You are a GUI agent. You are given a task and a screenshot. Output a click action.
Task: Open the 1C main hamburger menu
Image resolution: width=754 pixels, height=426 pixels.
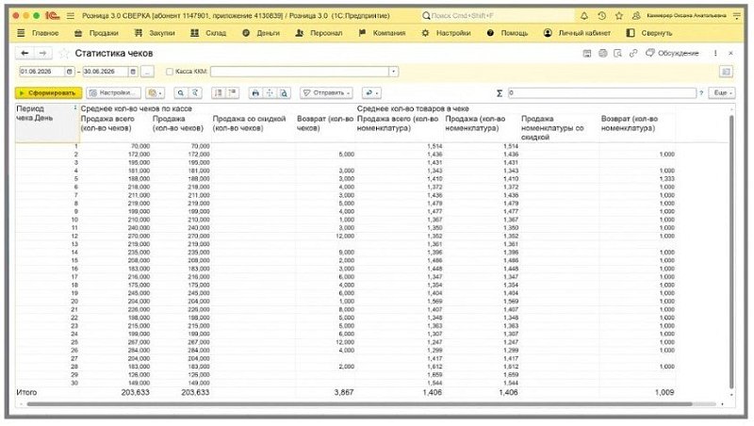pos(70,16)
